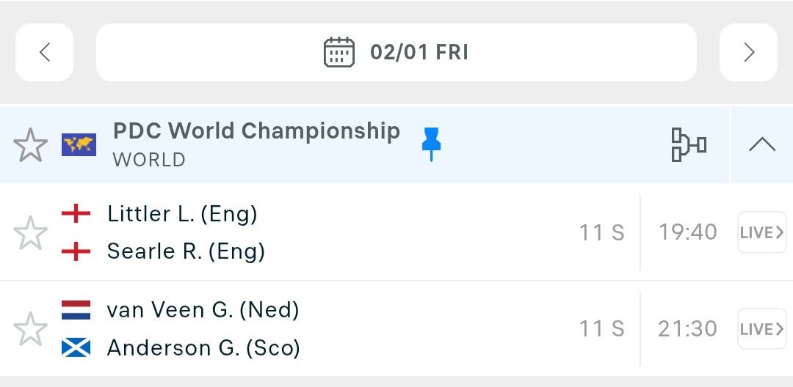Select Searle R. (Eng) player name
The image size is (793, 387).
coord(186,251)
